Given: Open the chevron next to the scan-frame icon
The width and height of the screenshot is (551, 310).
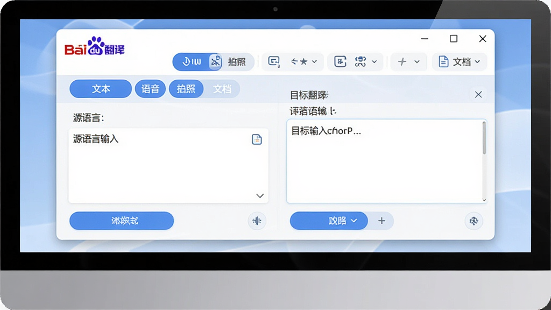Looking at the screenshot, I should pyautogui.click(x=375, y=61).
